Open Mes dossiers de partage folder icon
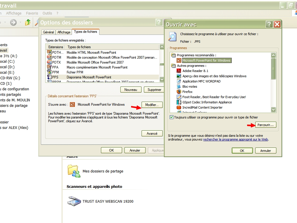This screenshot has height=223, width=297. click(x=74, y=171)
